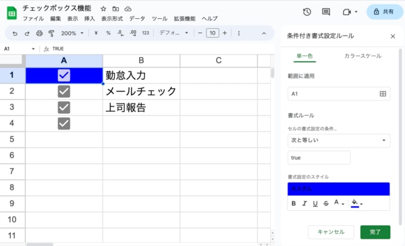Open the fill color picker
Viewport: 405px width, 246px height.
[357, 203]
